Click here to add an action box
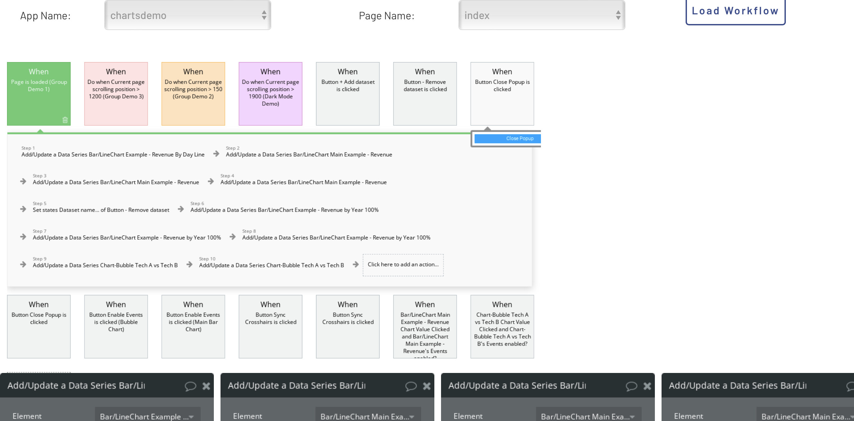854x421 pixels. [x=403, y=265]
